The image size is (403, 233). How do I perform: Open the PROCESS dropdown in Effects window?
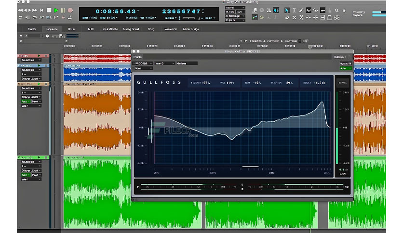[x=143, y=64]
